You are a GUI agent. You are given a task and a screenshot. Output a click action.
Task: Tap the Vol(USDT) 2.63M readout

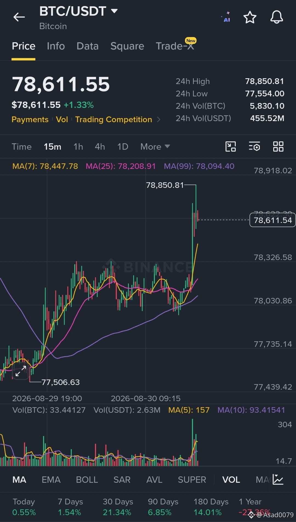coord(127,410)
